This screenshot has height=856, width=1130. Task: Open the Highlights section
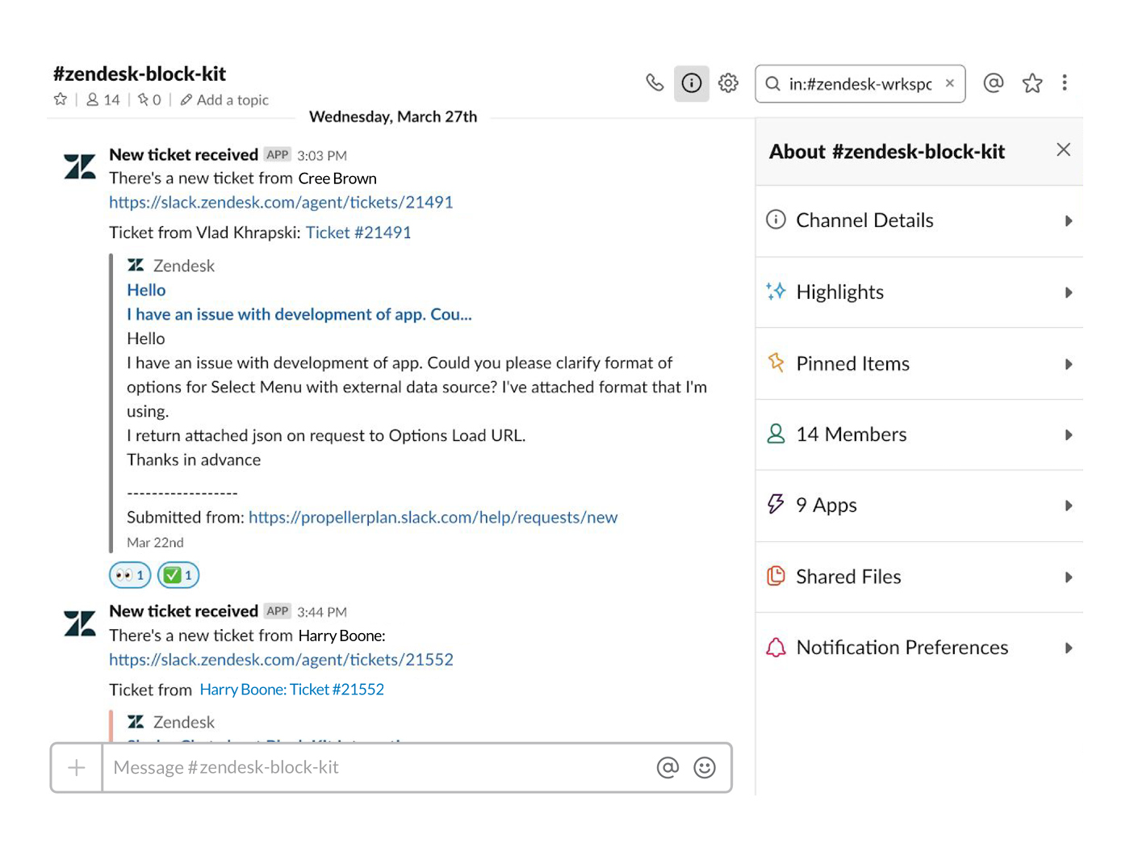coord(919,292)
